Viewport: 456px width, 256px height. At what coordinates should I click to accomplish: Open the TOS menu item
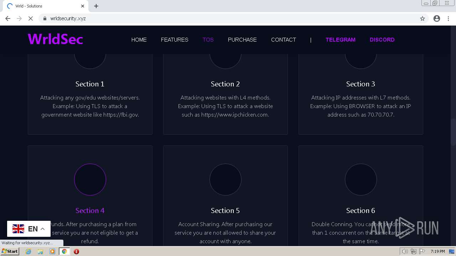coord(208,40)
